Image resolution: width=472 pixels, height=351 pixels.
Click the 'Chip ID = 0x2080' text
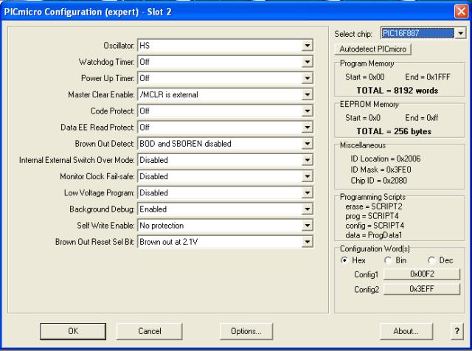click(378, 181)
